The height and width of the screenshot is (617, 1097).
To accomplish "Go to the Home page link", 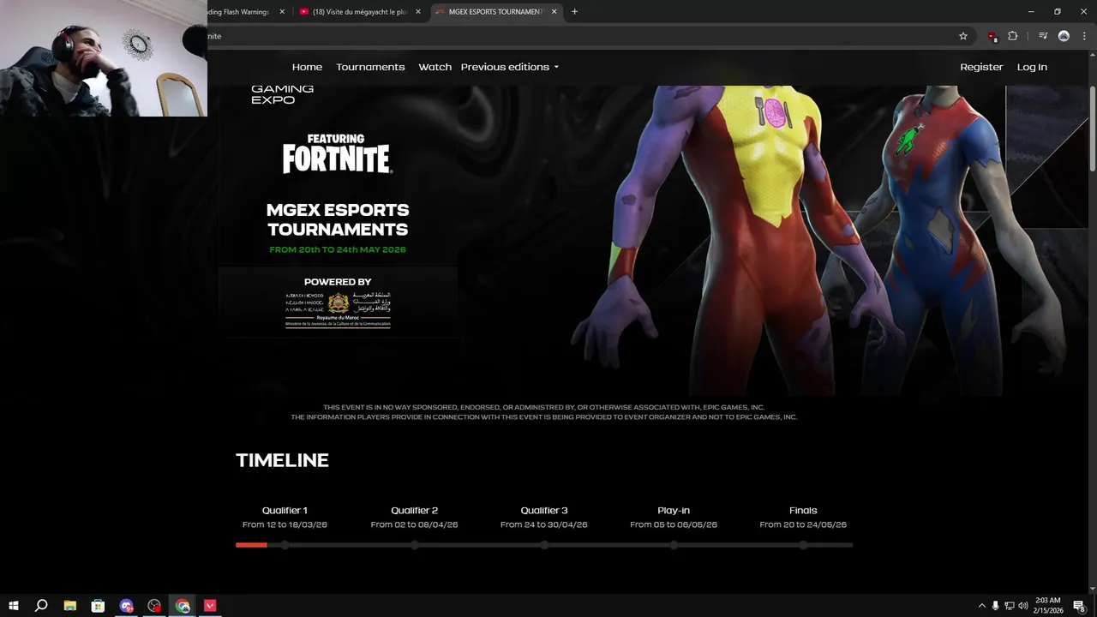I will tap(307, 67).
